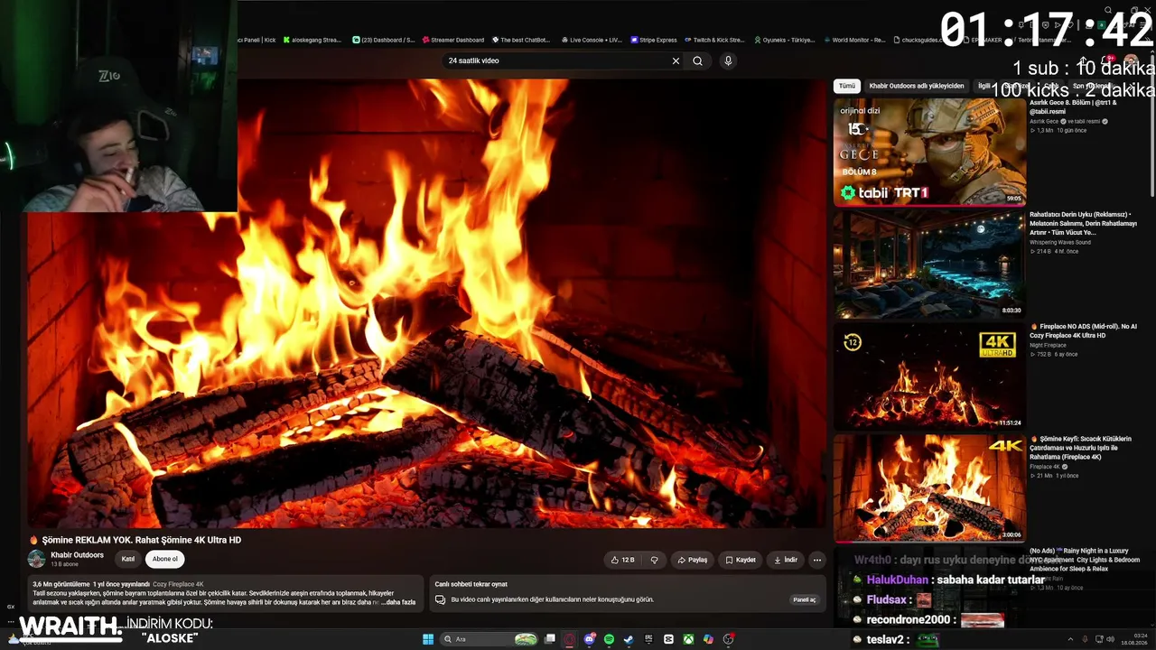Open the Copilot icon in the taskbar
Screen dimensions: 1156x650
708,639
